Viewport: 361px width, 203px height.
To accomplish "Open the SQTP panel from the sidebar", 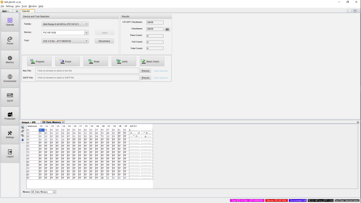I will tap(10, 97).
